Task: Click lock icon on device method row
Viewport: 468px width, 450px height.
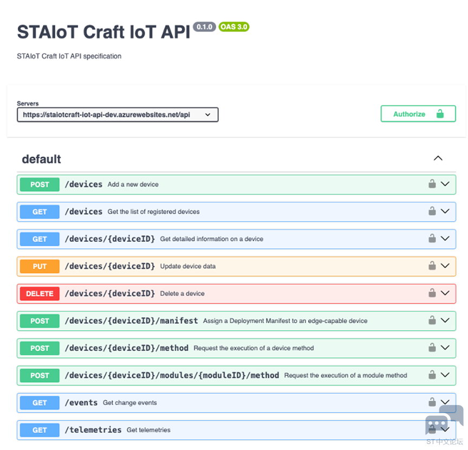Action: coord(432,347)
